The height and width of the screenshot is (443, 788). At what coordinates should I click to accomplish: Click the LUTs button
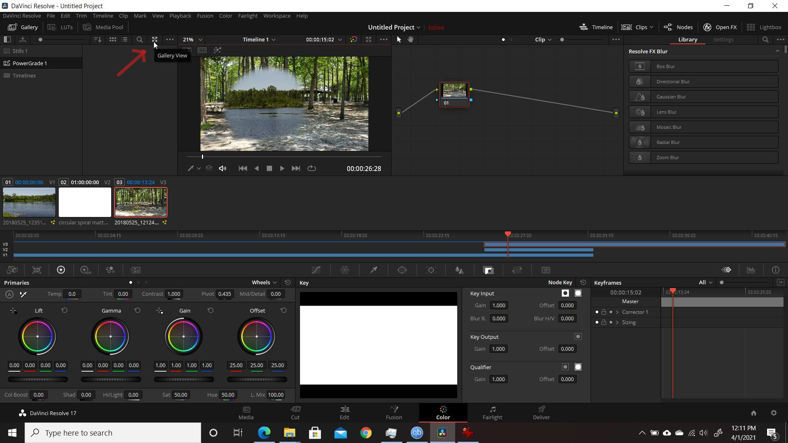(x=60, y=27)
